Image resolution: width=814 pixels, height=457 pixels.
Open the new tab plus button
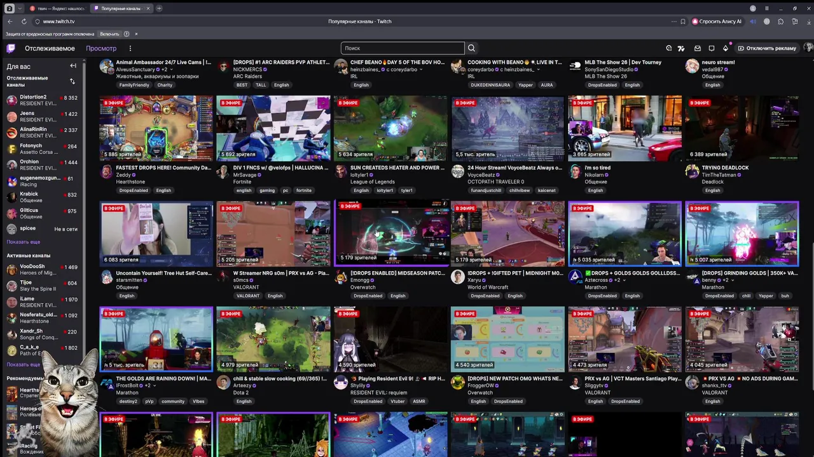159,8
